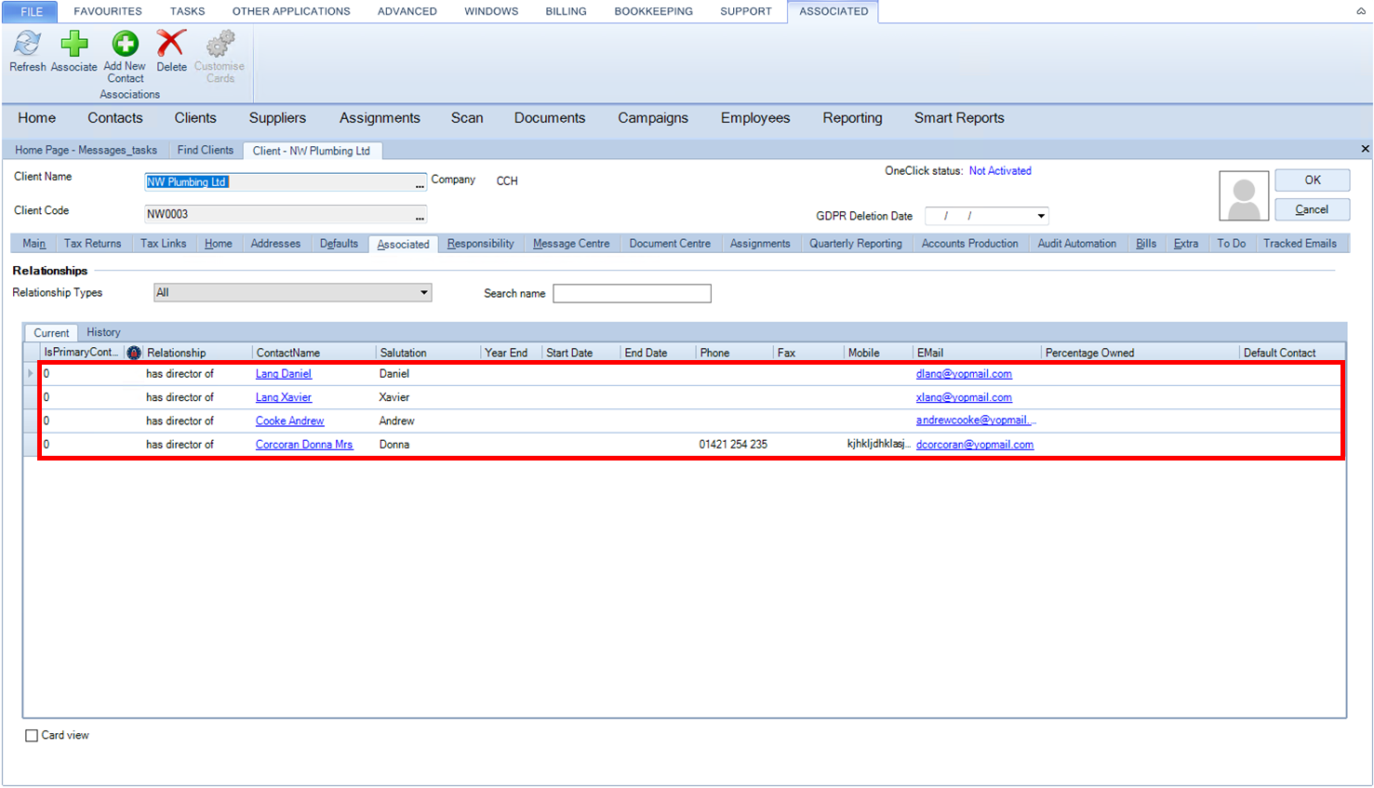
Task: Open the Cooke Andrew contact link
Action: coord(290,421)
